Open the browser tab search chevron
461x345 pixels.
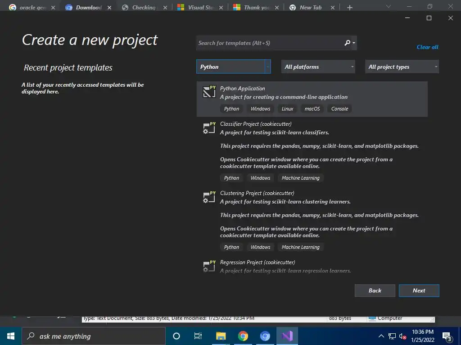click(389, 6)
